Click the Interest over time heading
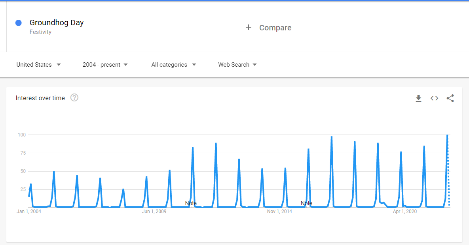This screenshot has height=245, width=469. click(40, 98)
